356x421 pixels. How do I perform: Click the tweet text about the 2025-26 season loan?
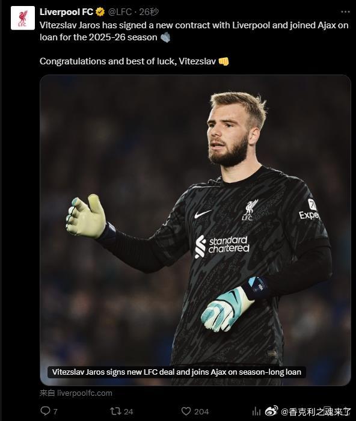click(194, 31)
